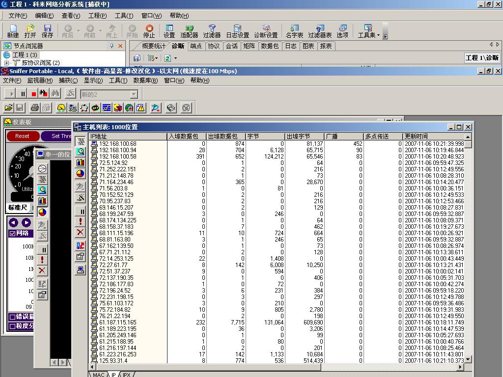Toggle the 网络 checkbox in dashboard
503x377 pixels.
click(12, 234)
